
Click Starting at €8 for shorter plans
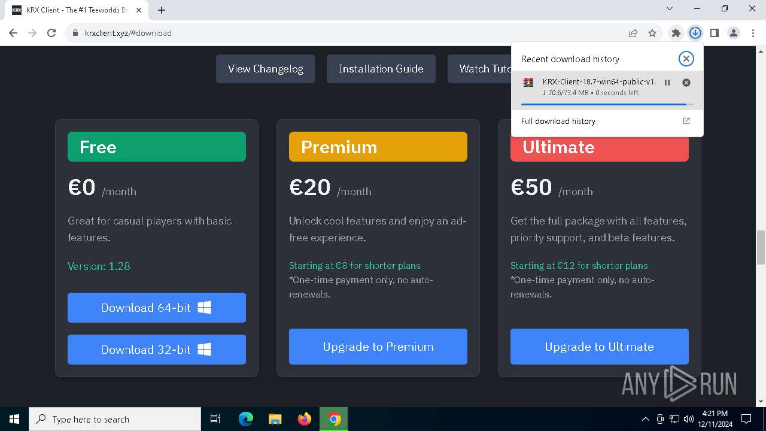coord(355,265)
